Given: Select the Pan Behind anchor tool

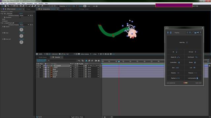Looking at the screenshot, I should pyautogui.click(x=17, y=6).
